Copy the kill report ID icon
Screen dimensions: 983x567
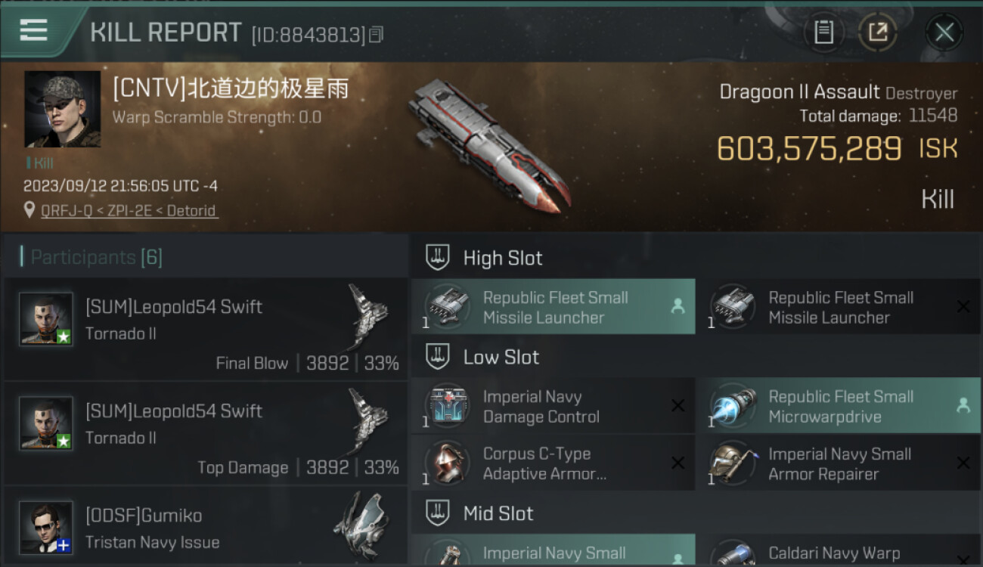click(x=377, y=34)
